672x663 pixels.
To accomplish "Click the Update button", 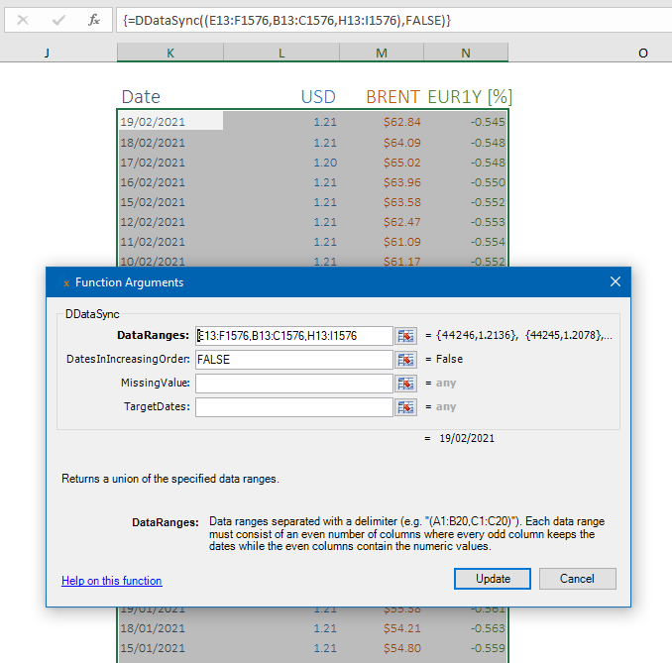I will [493, 579].
